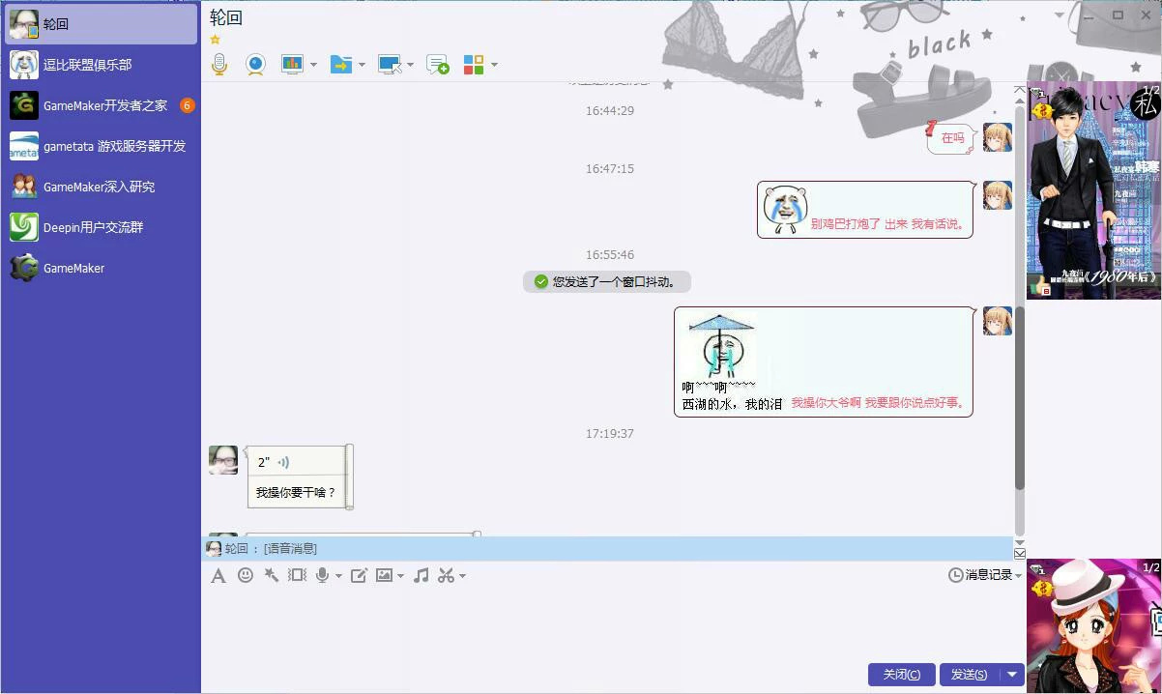Create a discussion group with chat-plus icon

tap(438, 64)
